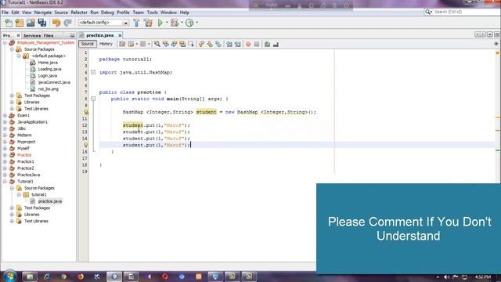501x282 pixels.
Task: Switch to the Services tab
Action: point(32,35)
